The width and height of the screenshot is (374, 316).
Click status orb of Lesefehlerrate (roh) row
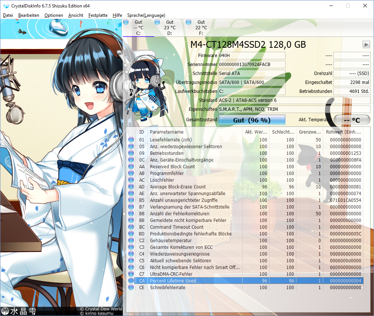[131, 140]
